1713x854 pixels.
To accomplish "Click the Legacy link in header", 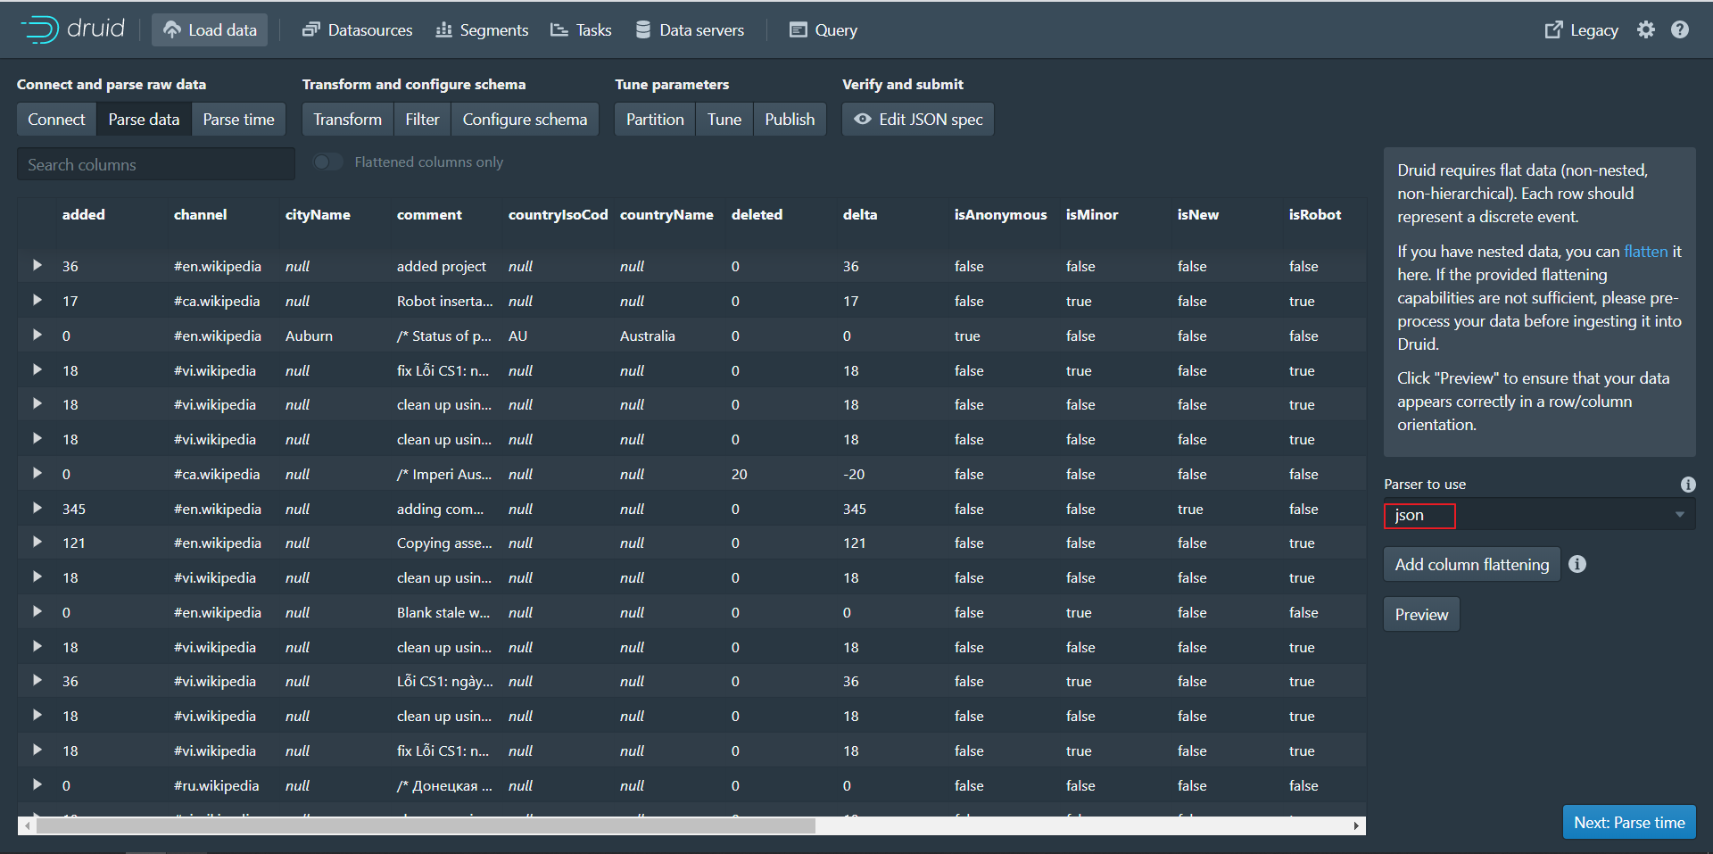I will point(1593,30).
